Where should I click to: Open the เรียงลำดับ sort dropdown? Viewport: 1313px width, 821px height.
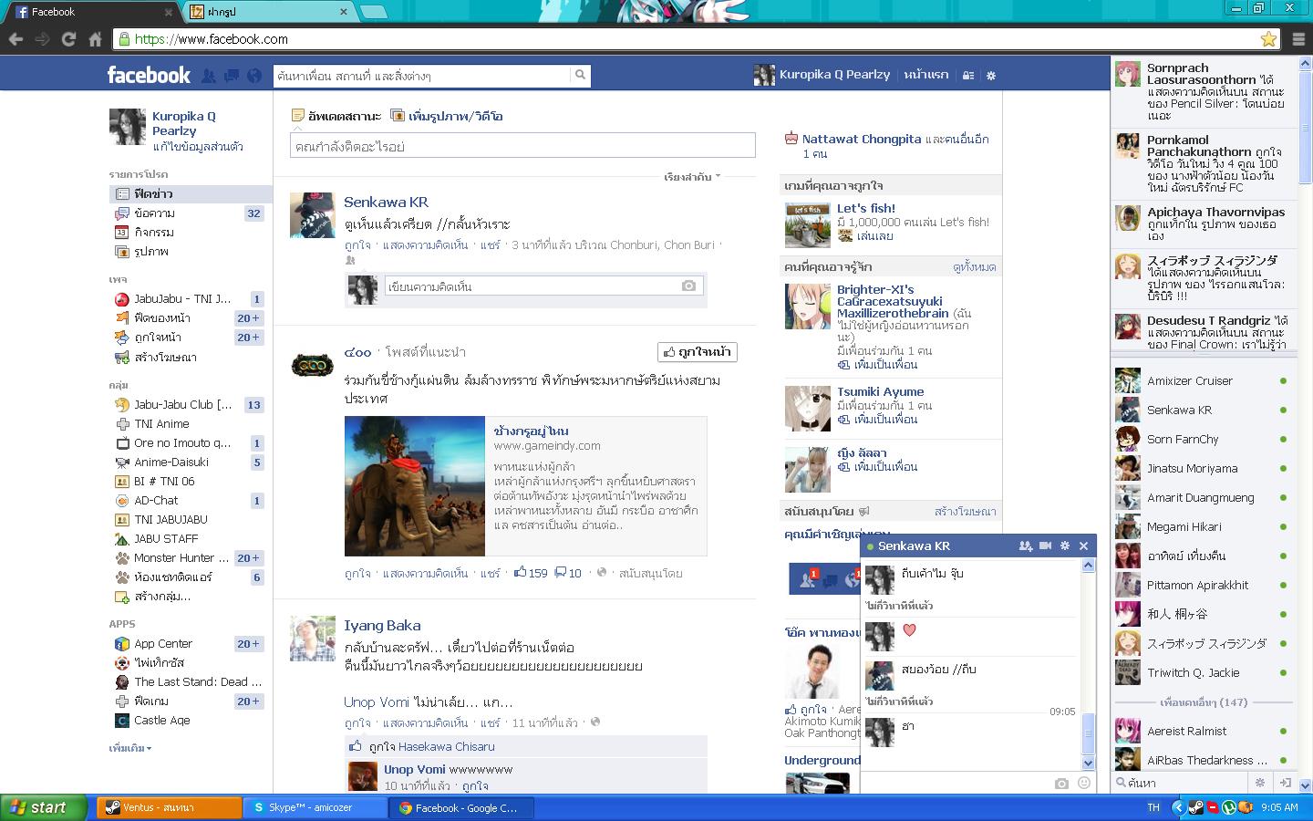click(692, 177)
